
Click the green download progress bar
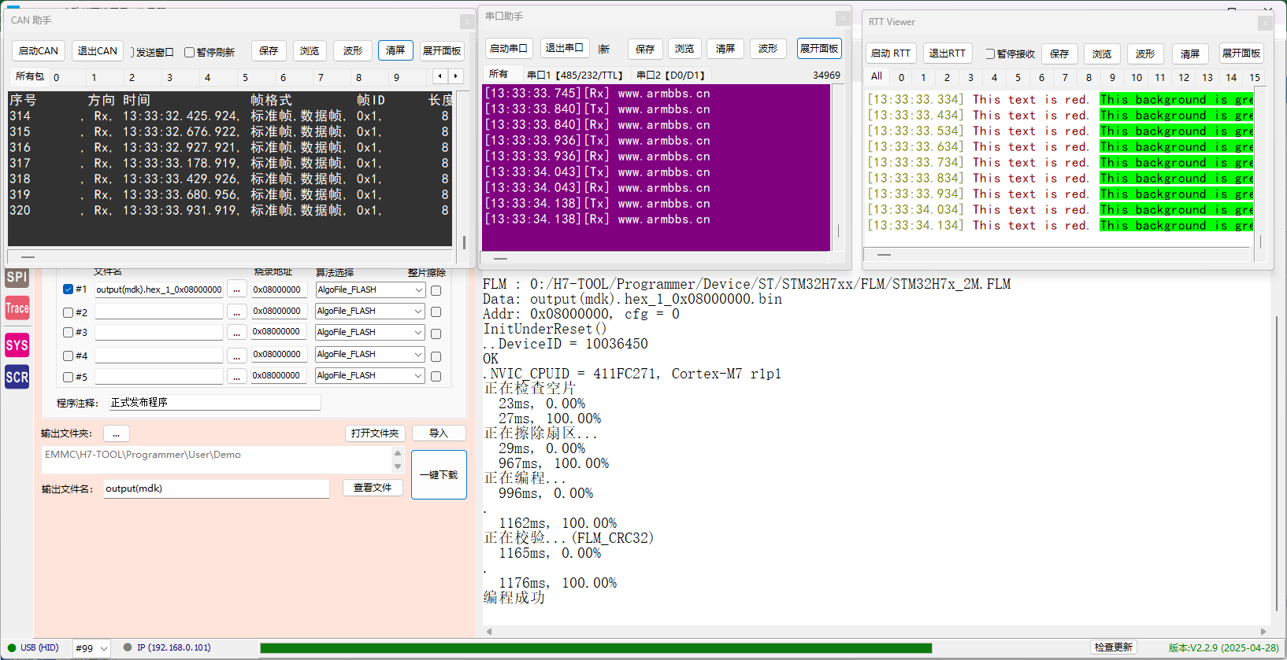[x=595, y=648]
